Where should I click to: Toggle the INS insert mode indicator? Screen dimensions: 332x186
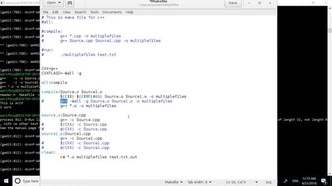pos(269,182)
